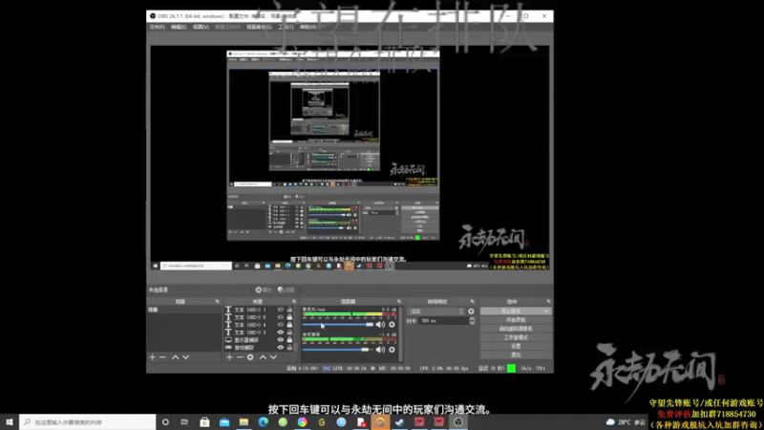Open OBS icon in Windows taskbar

458,422
